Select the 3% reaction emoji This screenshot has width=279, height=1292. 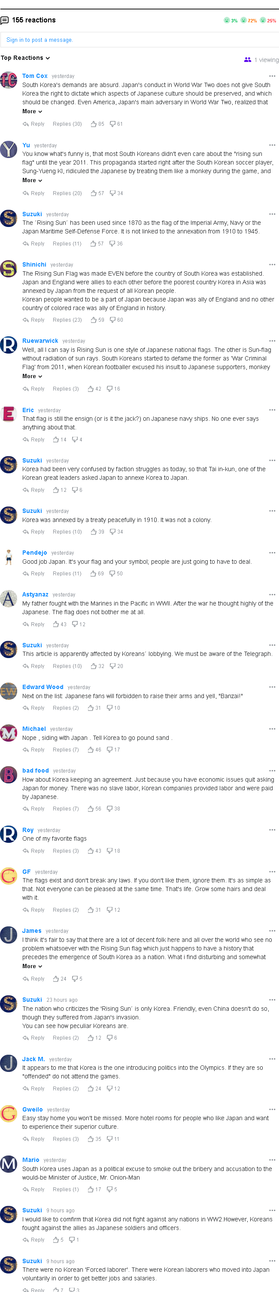(x=227, y=21)
